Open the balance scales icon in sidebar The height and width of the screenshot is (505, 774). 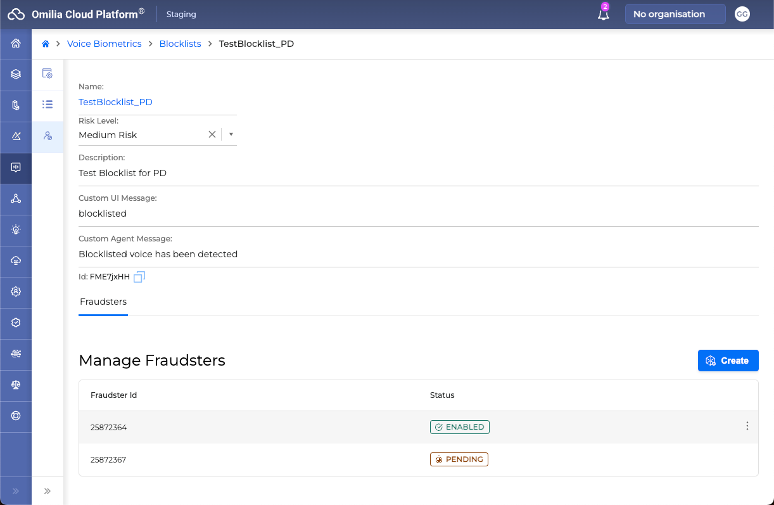[x=16, y=385]
